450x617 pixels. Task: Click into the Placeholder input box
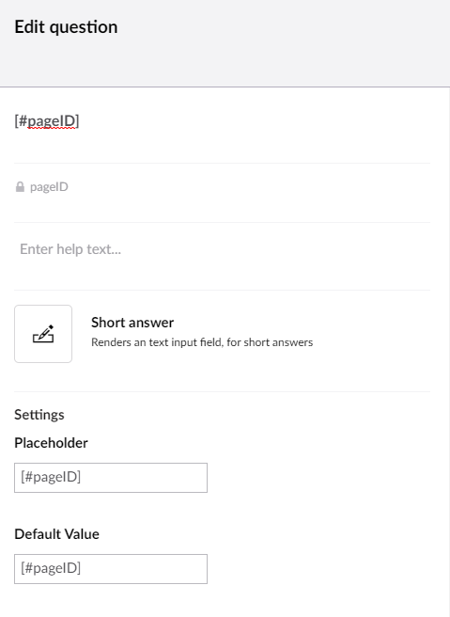111,478
